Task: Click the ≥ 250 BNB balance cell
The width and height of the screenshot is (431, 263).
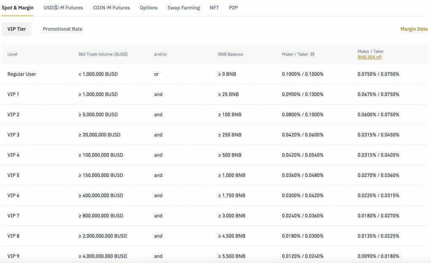Action: pyautogui.click(x=230, y=135)
